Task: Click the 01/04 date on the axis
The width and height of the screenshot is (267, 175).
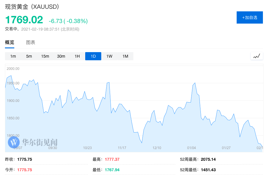Action: 191,148
